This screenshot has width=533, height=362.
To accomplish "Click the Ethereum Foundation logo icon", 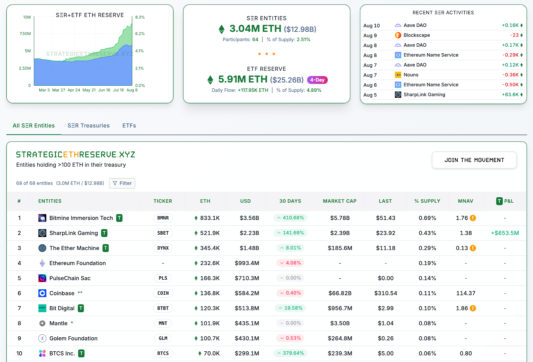I will pyautogui.click(x=42, y=263).
